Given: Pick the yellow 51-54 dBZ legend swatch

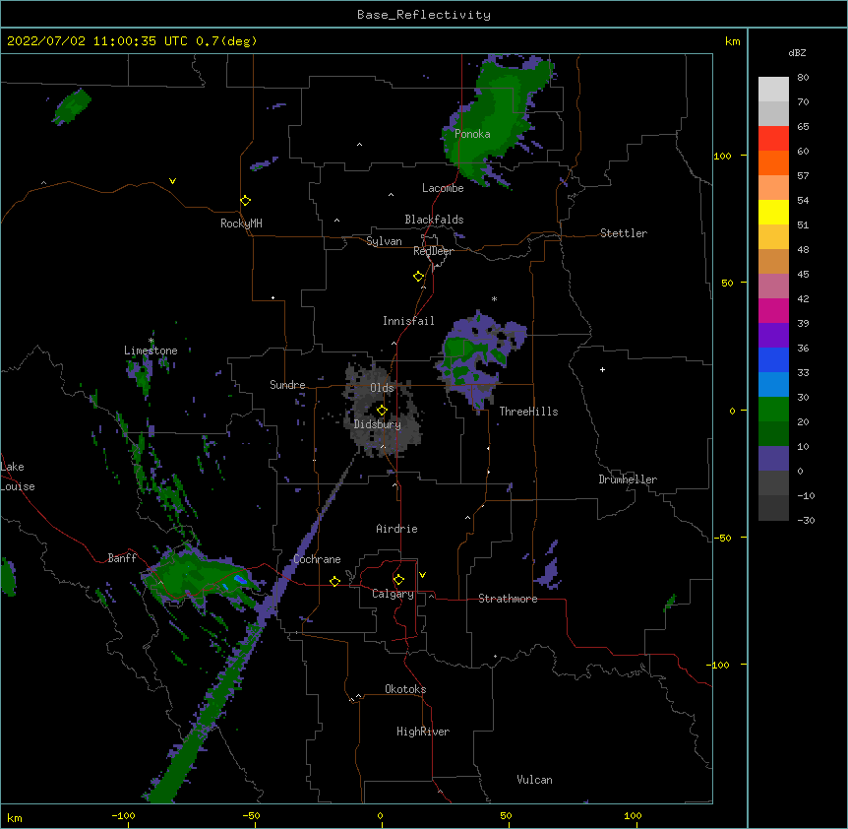Looking at the screenshot, I should [x=773, y=212].
